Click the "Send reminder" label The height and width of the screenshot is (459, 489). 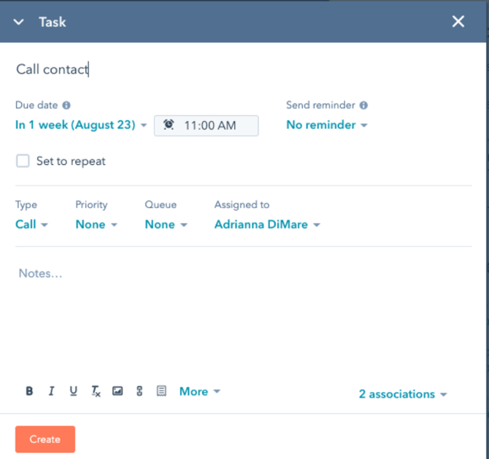click(x=320, y=105)
